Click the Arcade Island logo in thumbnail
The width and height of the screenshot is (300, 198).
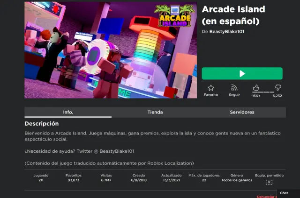(174, 15)
